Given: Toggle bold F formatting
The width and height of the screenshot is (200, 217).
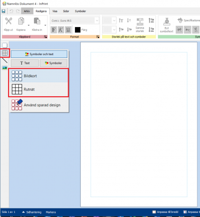Looking at the screenshot, I should click(x=54, y=30).
